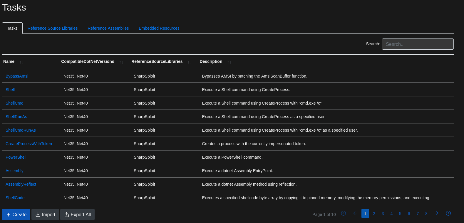
Task: Click the Export All button
Action: tap(77, 214)
